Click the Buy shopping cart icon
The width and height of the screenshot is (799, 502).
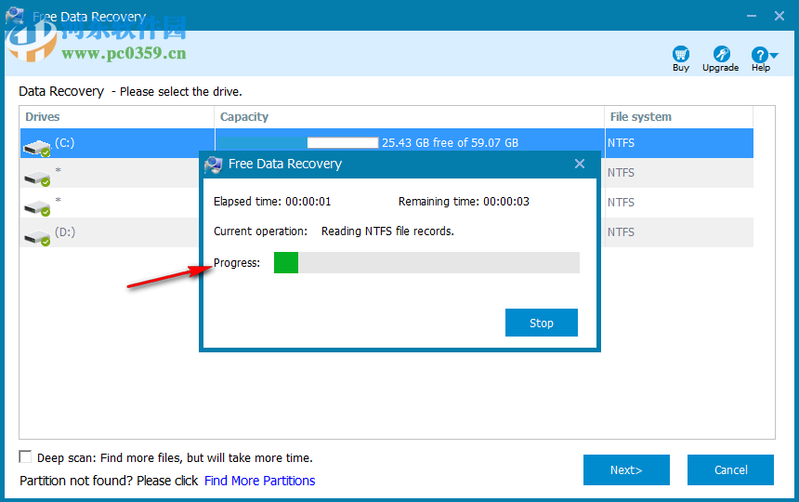tap(680, 54)
